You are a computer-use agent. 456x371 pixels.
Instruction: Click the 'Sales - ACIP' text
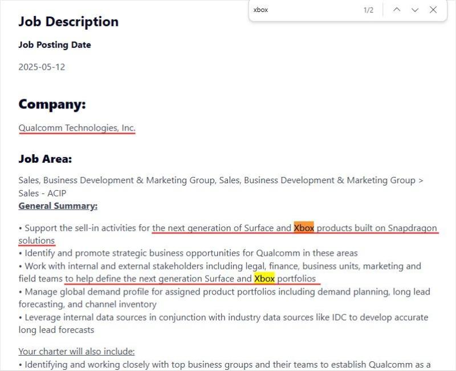(42, 193)
